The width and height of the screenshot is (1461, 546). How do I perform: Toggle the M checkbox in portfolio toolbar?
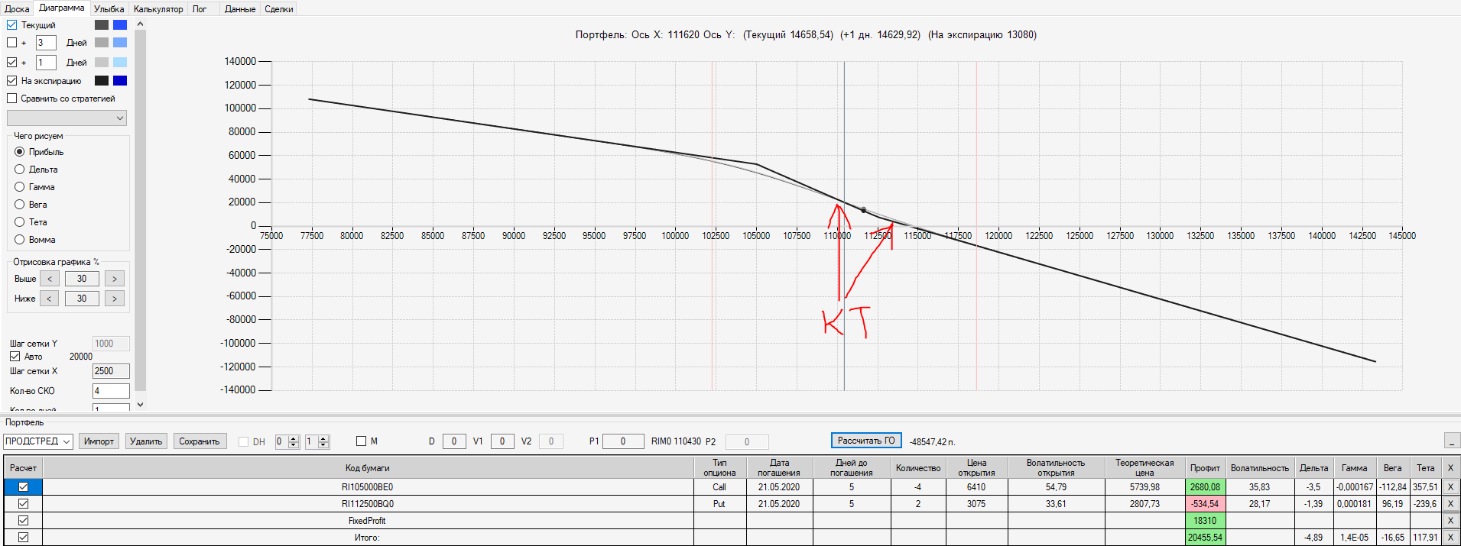coord(362,441)
